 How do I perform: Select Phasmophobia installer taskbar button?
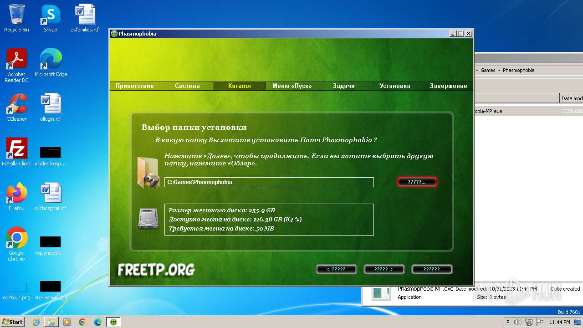(x=113, y=322)
